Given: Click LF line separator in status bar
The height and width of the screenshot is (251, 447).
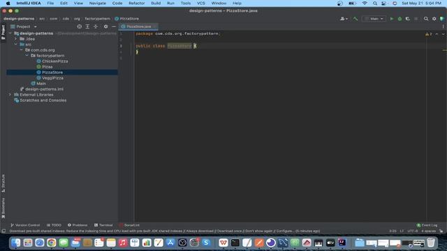Looking at the screenshot, I should tap(402, 231).
